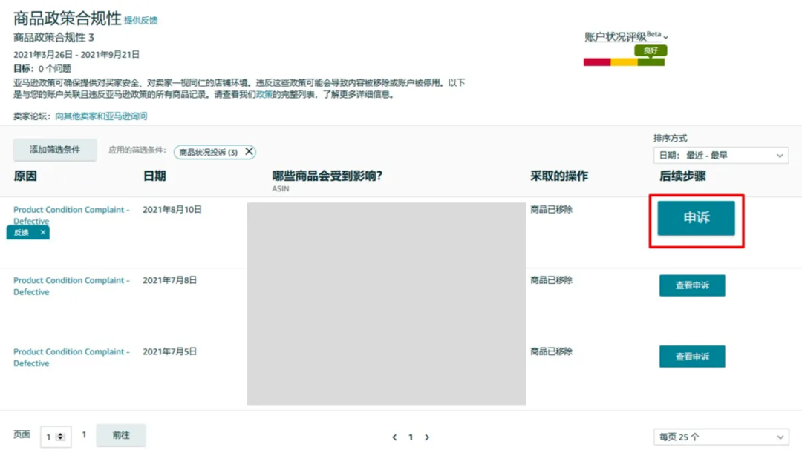Open the 排序方式 date sort dropdown
The height and width of the screenshot is (450, 802).
[720, 156]
